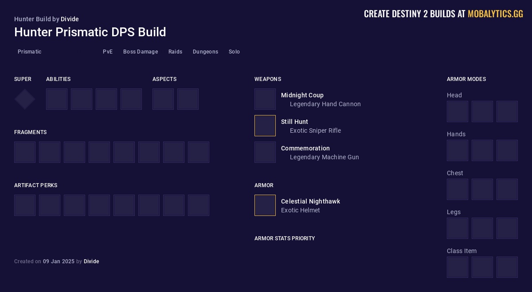Click the Head label in Armor Modes
532x292 pixels.
454,95
